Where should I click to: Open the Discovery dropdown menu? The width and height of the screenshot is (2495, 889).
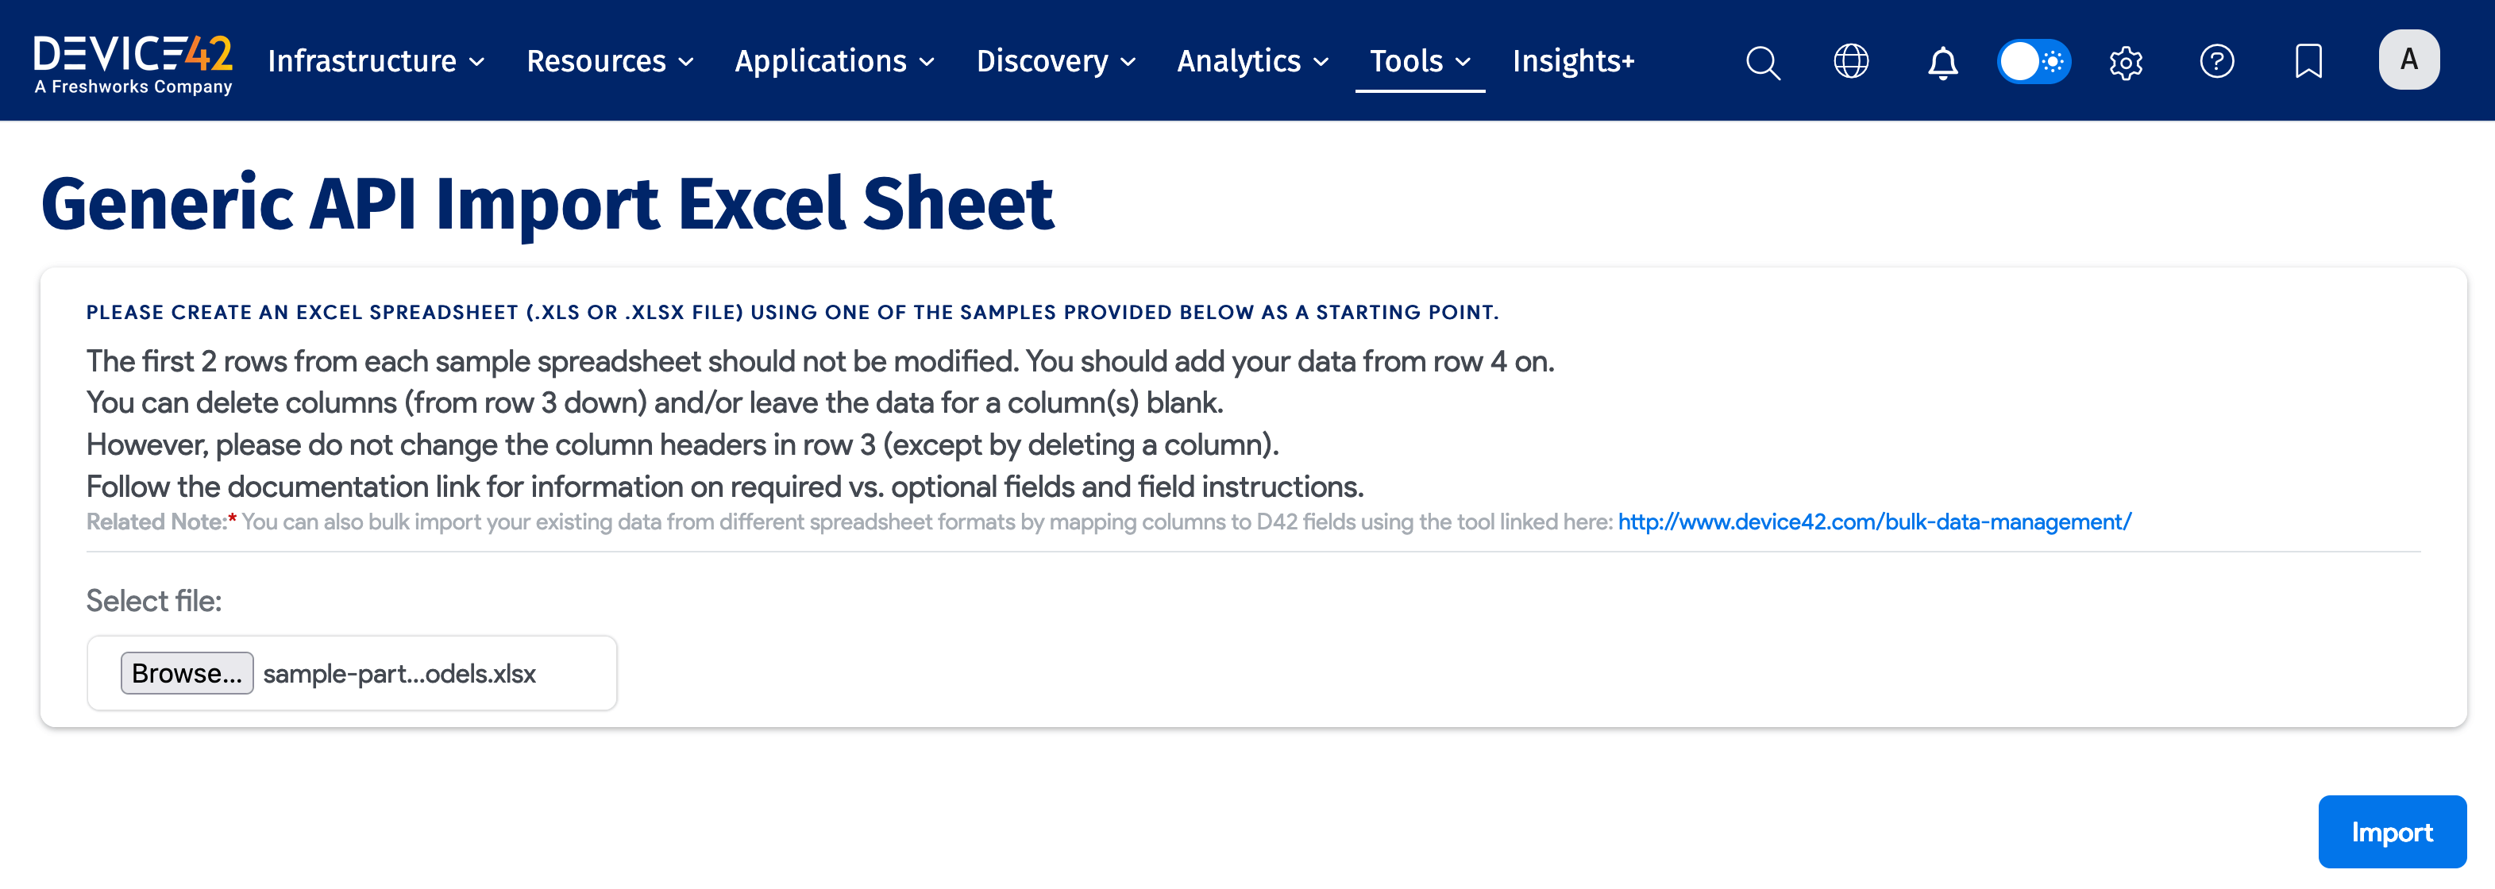pyautogui.click(x=1055, y=62)
